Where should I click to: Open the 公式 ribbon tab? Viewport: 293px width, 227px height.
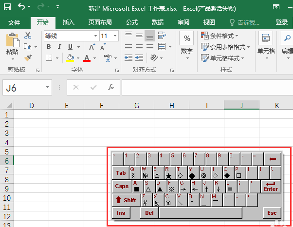click(x=132, y=22)
